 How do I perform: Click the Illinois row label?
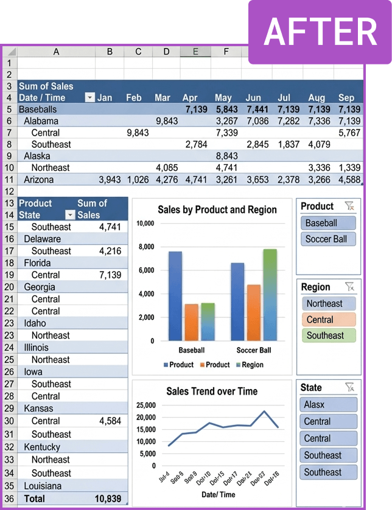click(x=36, y=347)
